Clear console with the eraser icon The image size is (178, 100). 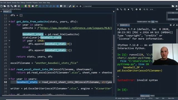coord(174,25)
